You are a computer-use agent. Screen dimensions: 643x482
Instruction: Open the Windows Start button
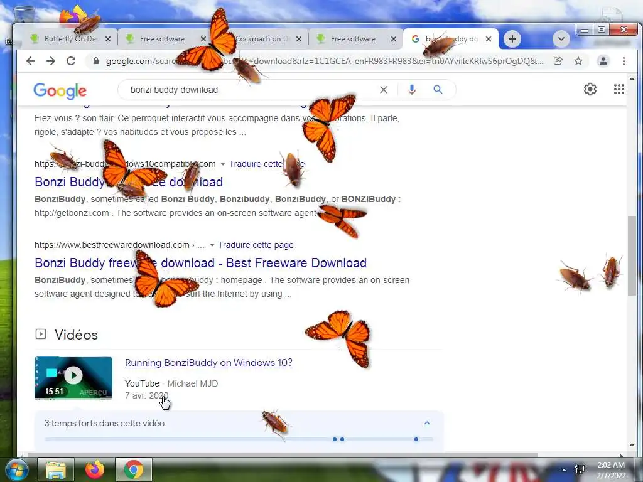click(16, 469)
